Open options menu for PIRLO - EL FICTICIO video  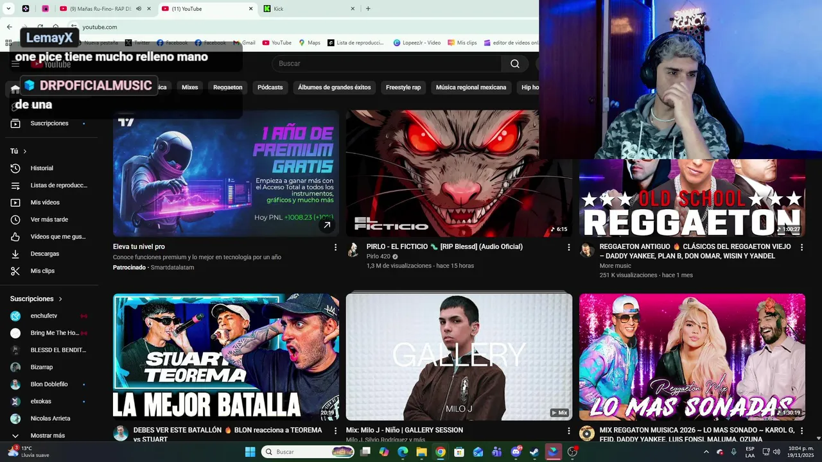pos(568,247)
